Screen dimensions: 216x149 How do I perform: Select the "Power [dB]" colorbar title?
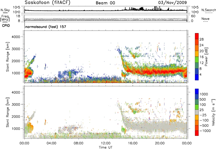pyautogui.click(x=206, y=57)
